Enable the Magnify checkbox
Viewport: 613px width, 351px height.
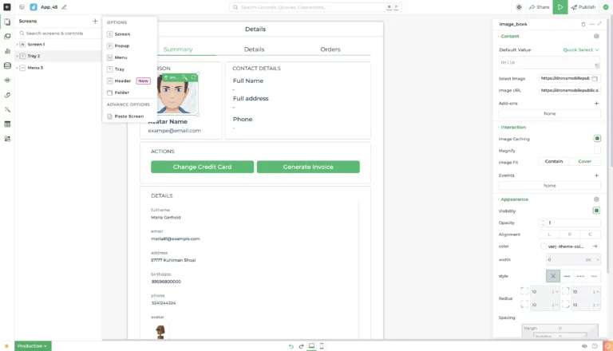tap(597, 150)
